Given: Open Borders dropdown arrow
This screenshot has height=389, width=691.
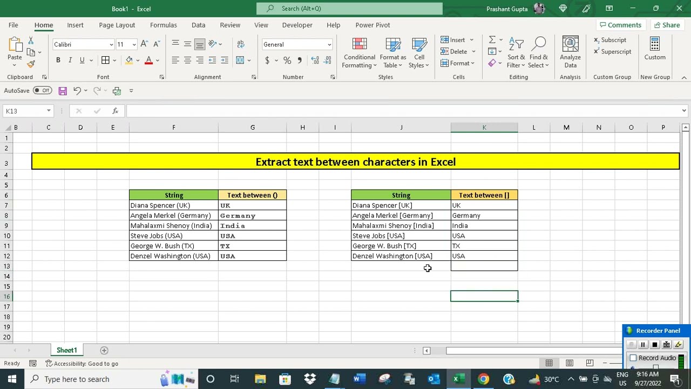Looking at the screenshot, I should coord(114,60).
